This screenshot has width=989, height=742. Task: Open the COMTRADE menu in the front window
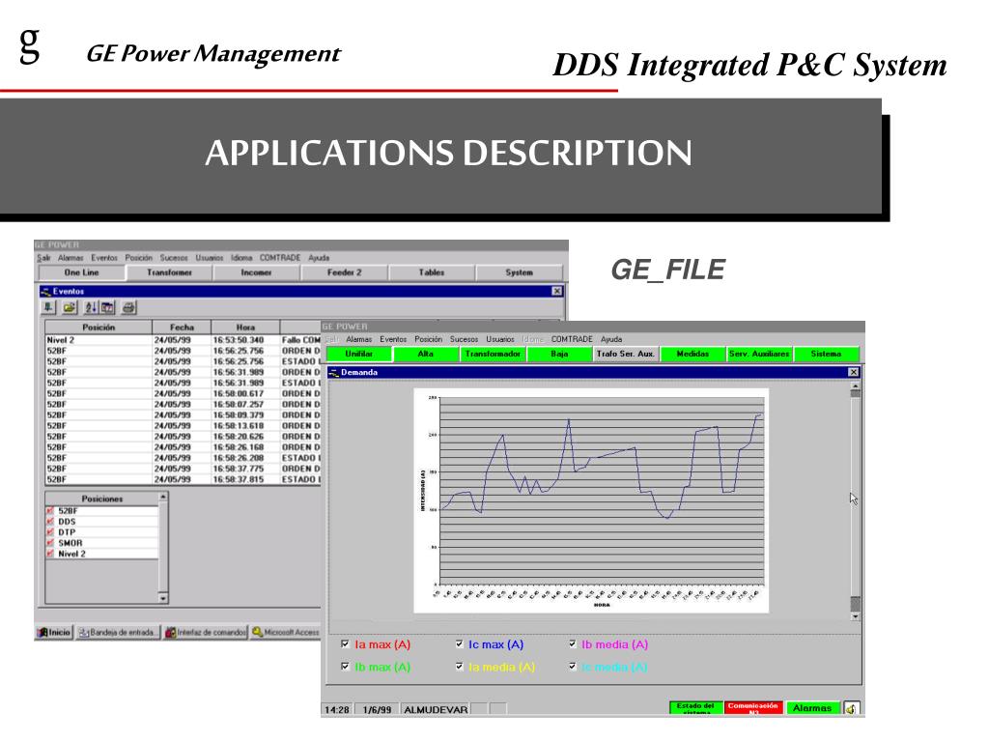[572, 339]
